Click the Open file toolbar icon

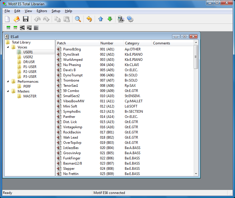pos(17,19)
